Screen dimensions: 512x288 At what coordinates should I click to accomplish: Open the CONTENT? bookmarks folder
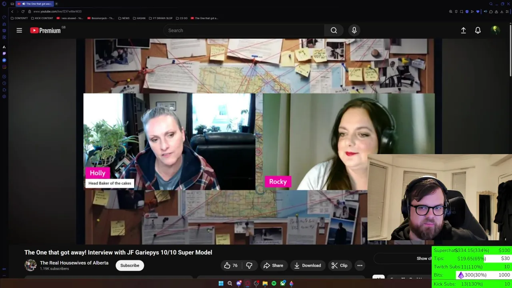click(19, 18)
